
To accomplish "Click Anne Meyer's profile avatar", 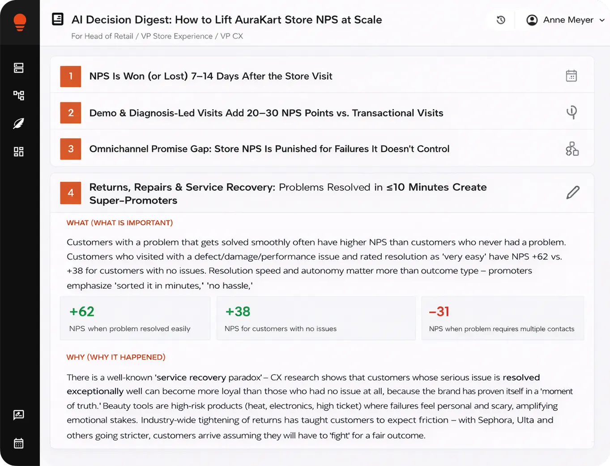I will click(x=532, y=20).
